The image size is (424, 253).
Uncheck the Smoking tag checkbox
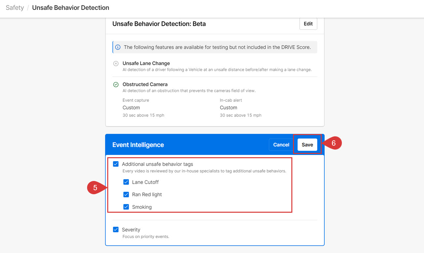[x=126, y=207]
